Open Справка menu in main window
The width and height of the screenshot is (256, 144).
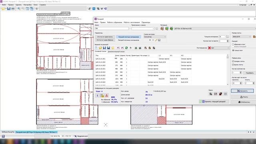tap(43, 5)
